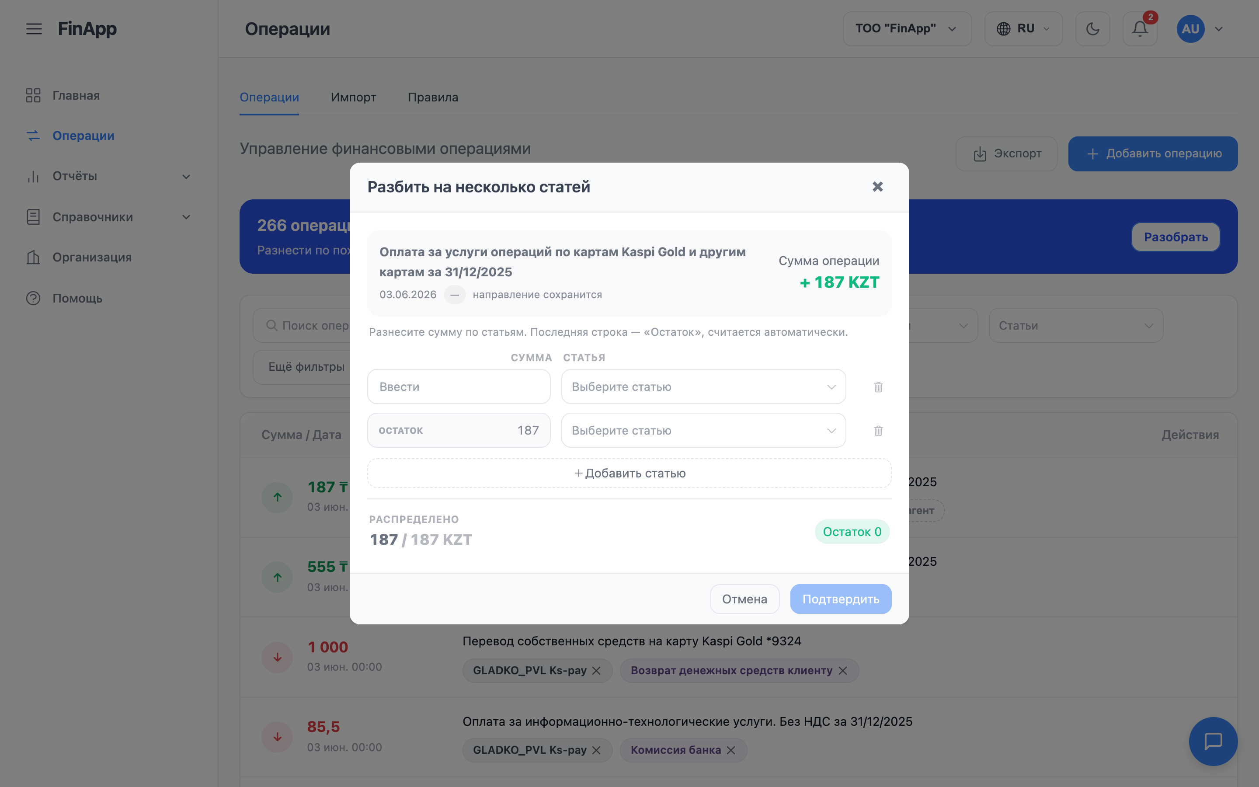The width and height of the screenshot is (1259, 787).
Task: Delete the Остаток row with trash icon
Action: 878,431
